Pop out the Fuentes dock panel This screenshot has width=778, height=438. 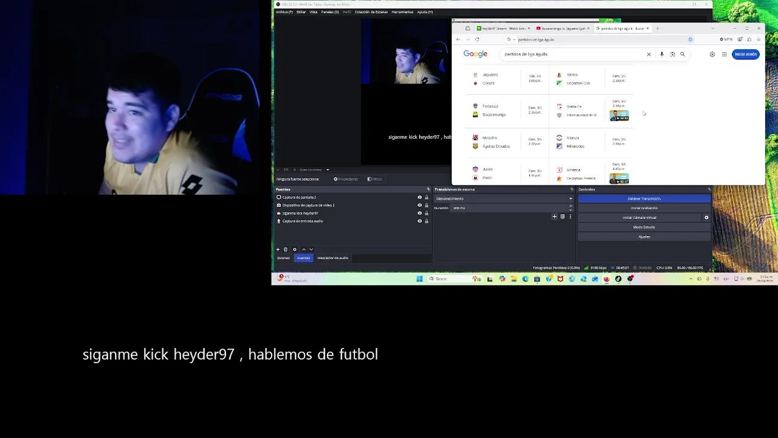point(428,189)
